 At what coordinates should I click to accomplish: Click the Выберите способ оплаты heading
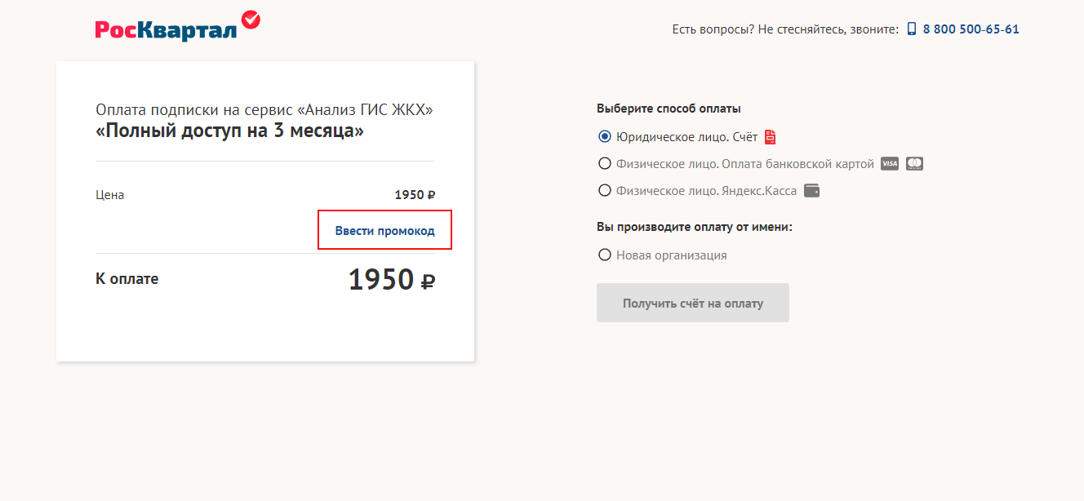tap(669, 109)
